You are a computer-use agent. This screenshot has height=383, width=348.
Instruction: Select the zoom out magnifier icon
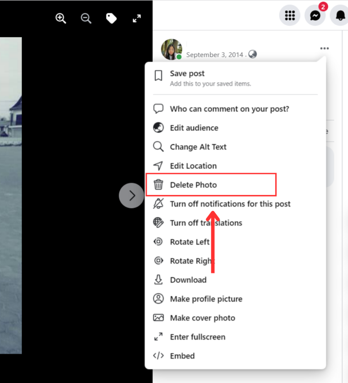(86, 18)
